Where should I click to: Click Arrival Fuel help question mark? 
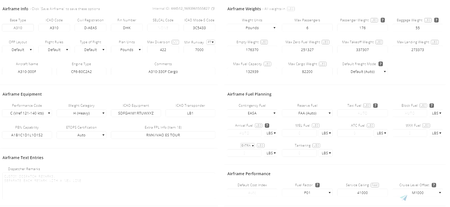267,126
